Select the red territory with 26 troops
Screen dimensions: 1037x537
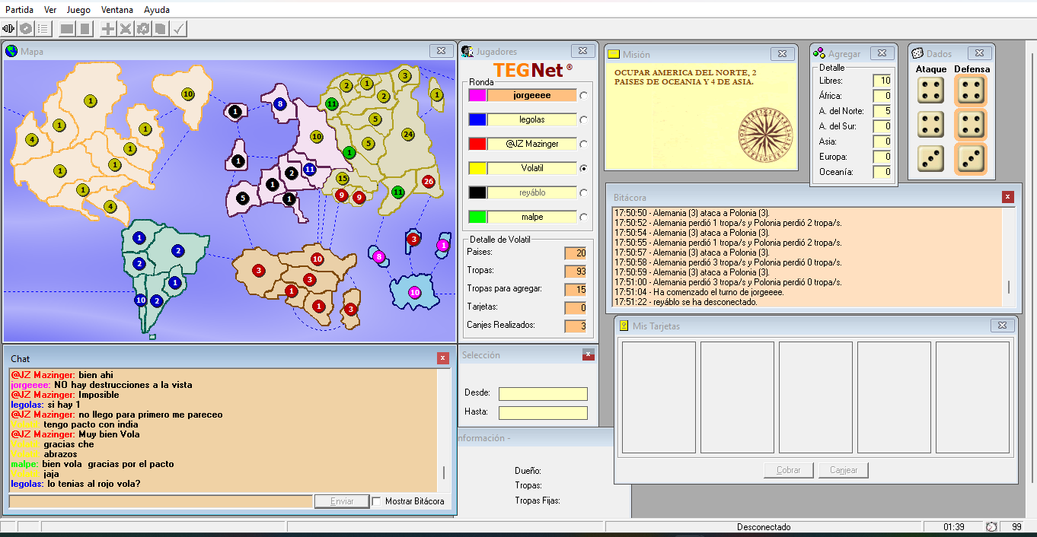(x=428, y=181)
